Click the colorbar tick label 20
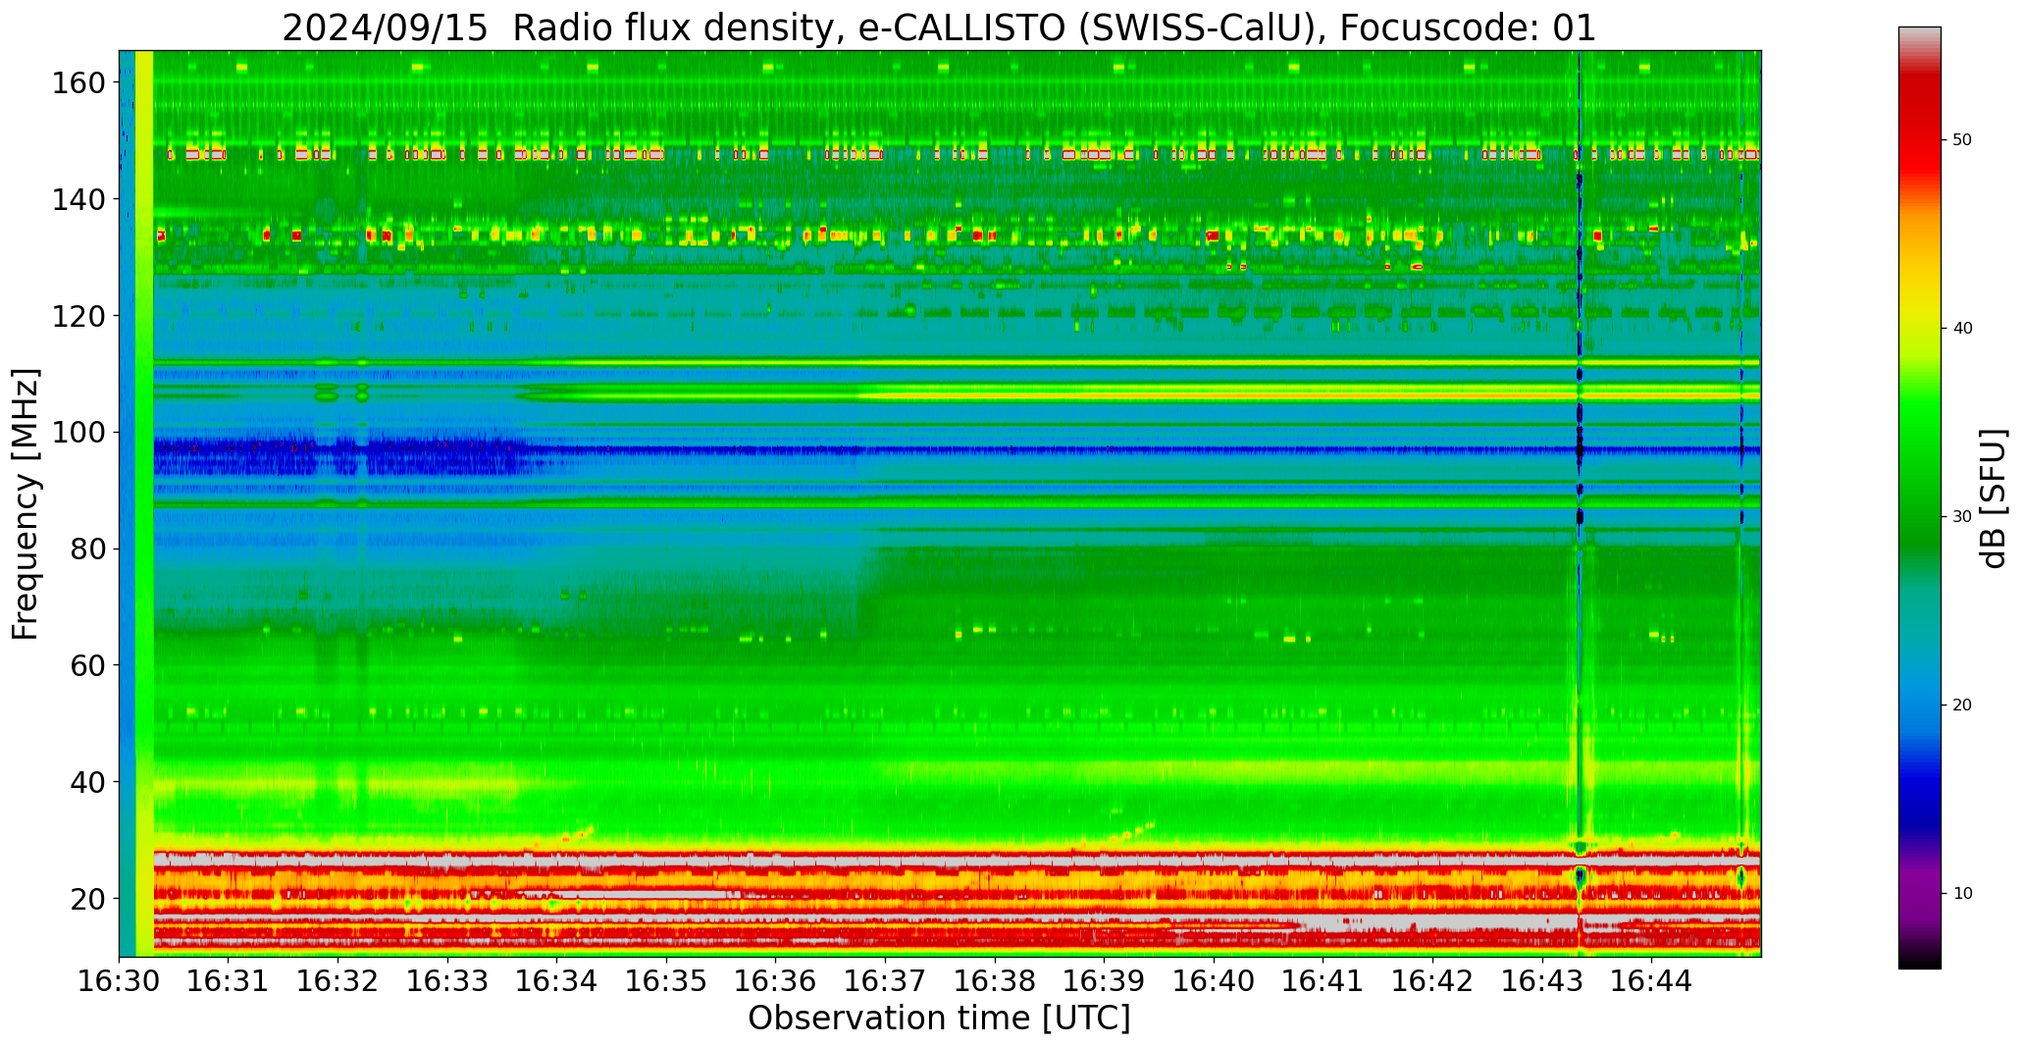 pos(1962,706)
